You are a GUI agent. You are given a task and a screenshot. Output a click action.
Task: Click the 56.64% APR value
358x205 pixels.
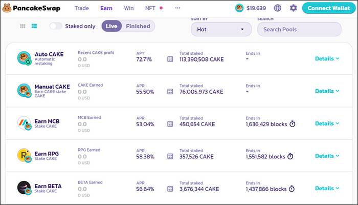145,190
